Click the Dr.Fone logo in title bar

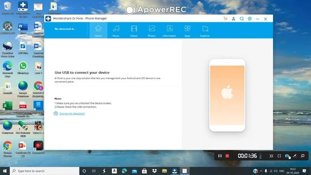(x=48, y=18)
